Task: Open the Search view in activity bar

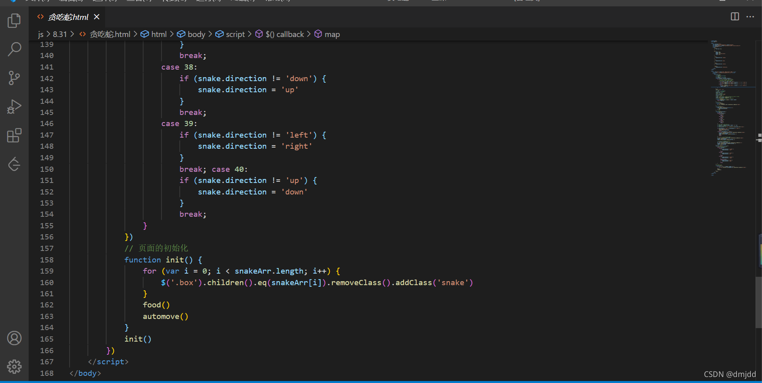Action: tap(14, 49)
